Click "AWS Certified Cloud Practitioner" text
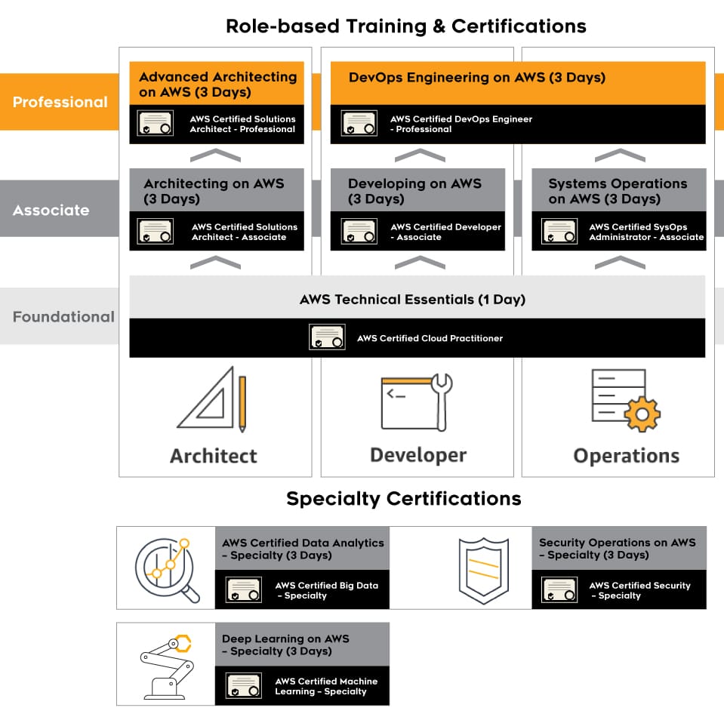 click(x=430, y=338)
